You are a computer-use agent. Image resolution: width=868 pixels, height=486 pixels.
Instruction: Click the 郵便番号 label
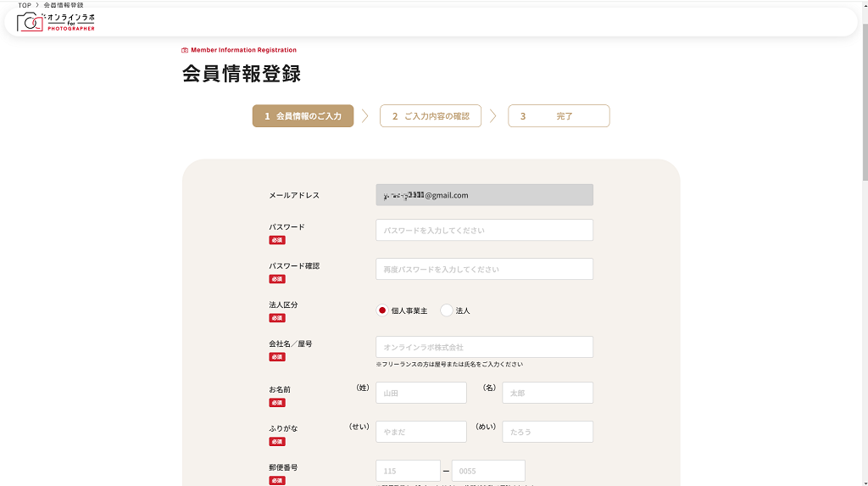click(x=283, y=467)
